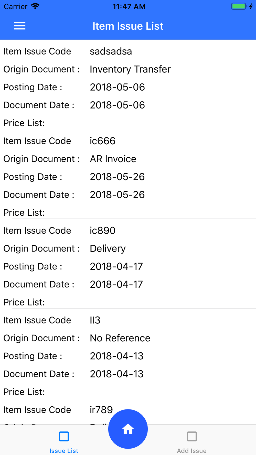Tap AR Invoice origin document value
Image resolution: width=256 pixels, height=455 pixels.
(x=113, y=159)
